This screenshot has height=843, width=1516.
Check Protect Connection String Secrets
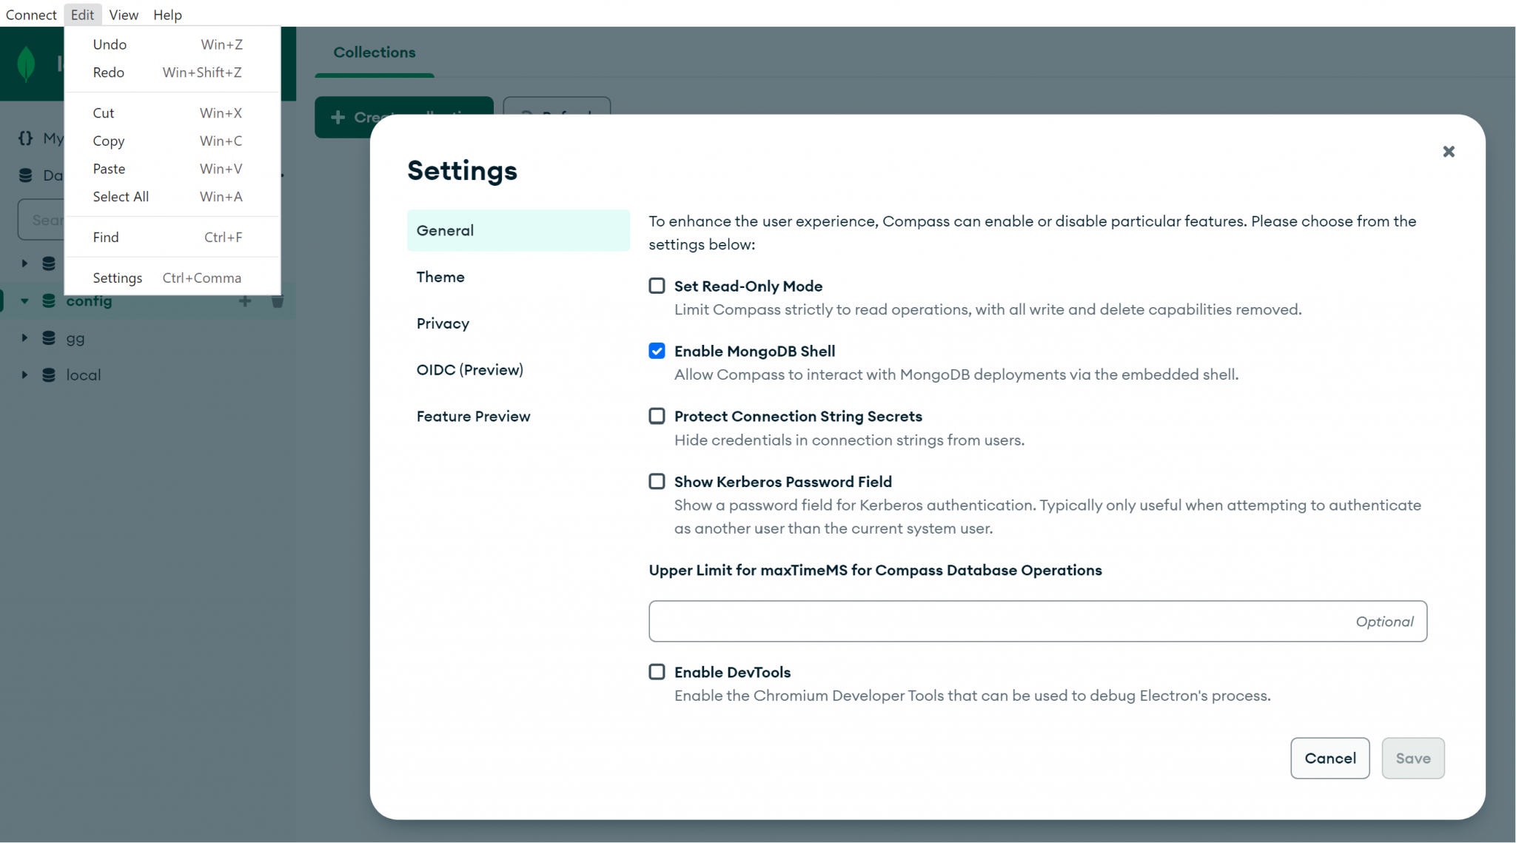(x=657, y=416)
